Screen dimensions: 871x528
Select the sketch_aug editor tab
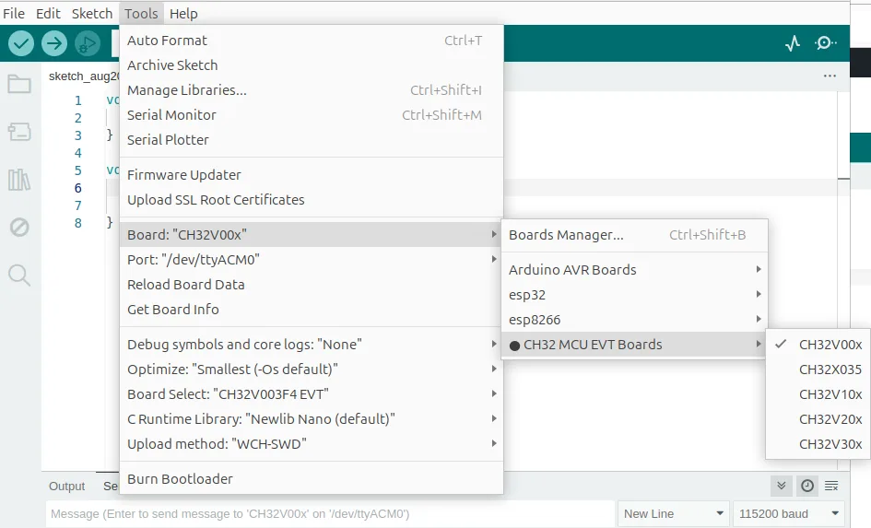click(x=83, y=76)
